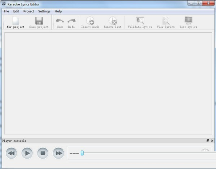Open the File menu
This screenshot has height=169, width=216.
click(x=6, y=11)
